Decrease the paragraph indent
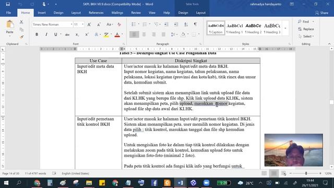This screenshot has height=188, width=334. (166, 25)
